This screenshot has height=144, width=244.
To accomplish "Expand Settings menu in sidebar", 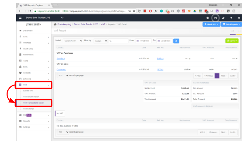I will (34, 127).
